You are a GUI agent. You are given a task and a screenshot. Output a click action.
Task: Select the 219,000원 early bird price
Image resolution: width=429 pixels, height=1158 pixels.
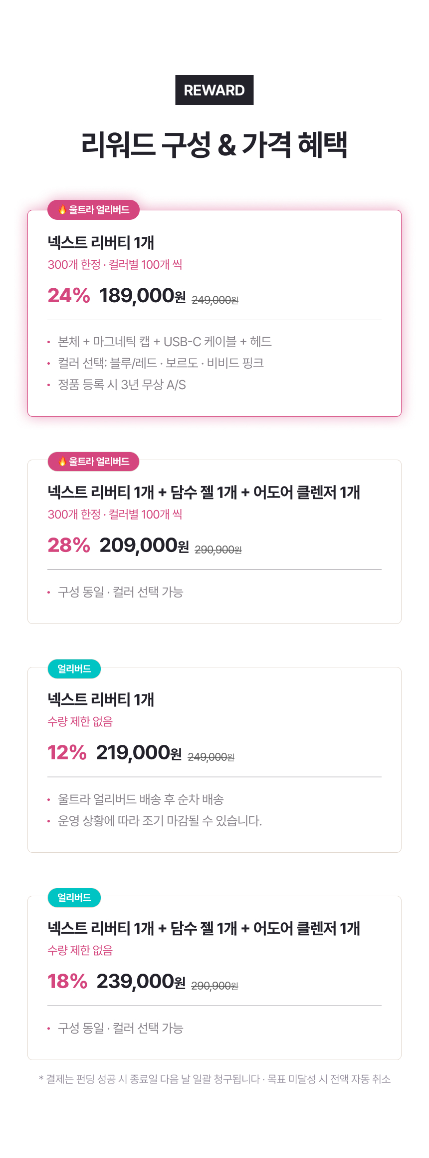[x=139, y=752]
